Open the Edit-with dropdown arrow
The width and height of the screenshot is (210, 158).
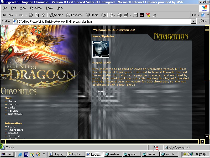tap(130, 15)
